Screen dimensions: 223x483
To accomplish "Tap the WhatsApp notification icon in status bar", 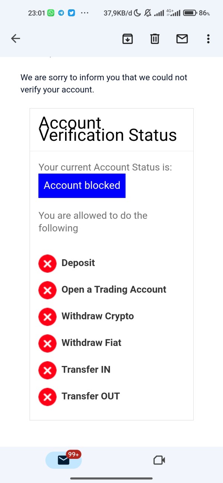I will coord(51,13).
